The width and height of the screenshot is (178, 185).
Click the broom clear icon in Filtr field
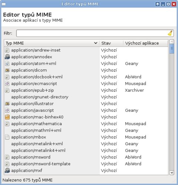pyautogui.click(x=170, y=33)
